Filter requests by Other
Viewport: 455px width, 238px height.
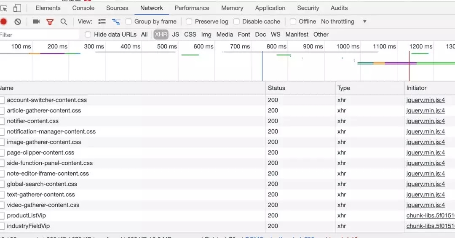coord(321,35)
